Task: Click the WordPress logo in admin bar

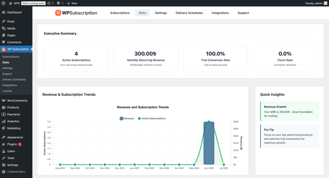Action: pyautogui.click(x=3, y=3)
